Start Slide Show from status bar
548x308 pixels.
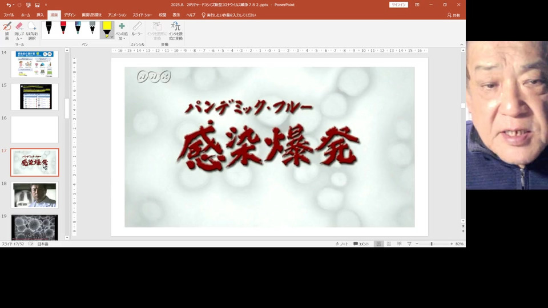pos(409,244)
